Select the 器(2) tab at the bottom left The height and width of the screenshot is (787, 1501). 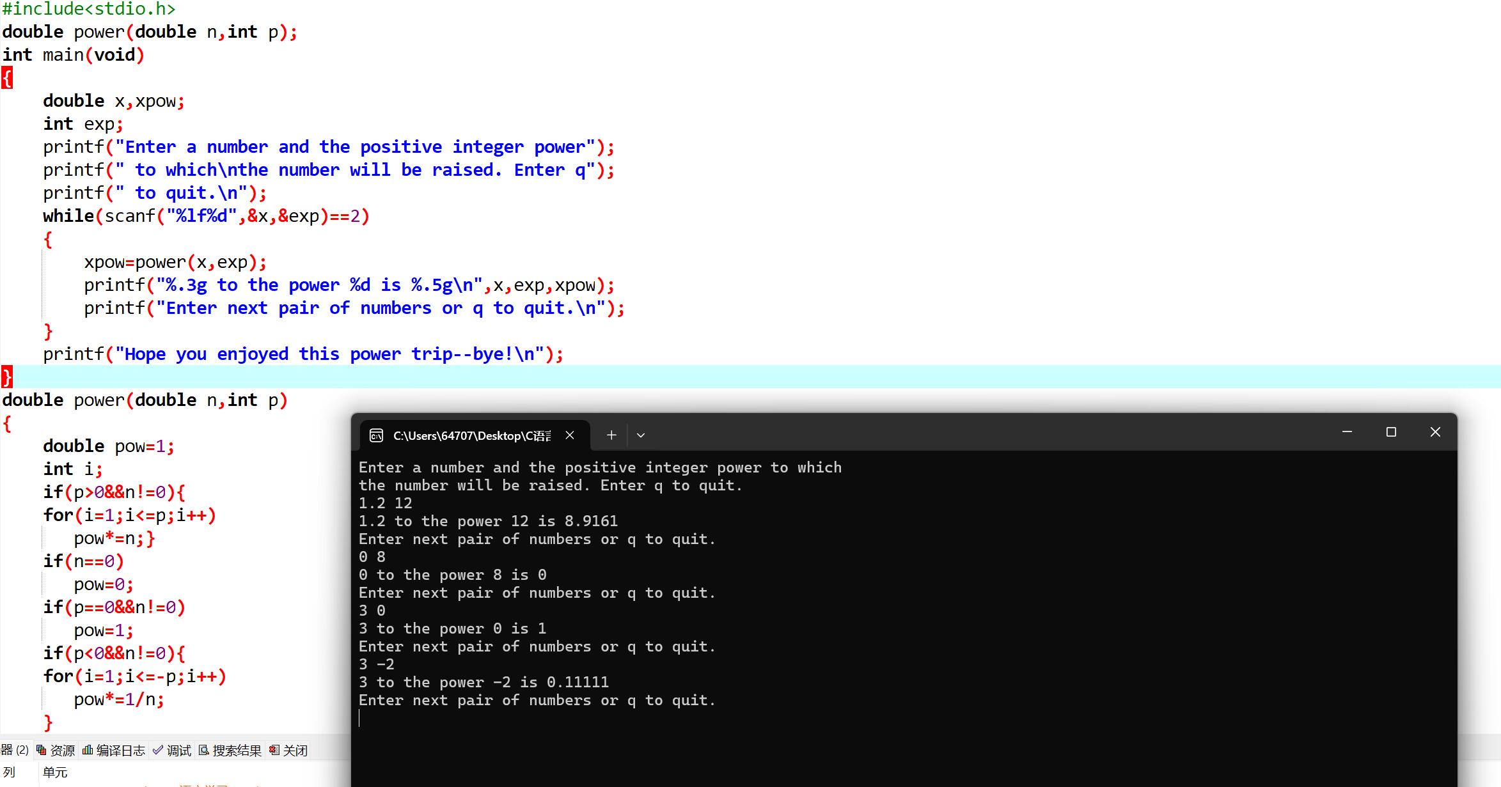(13, 750)
